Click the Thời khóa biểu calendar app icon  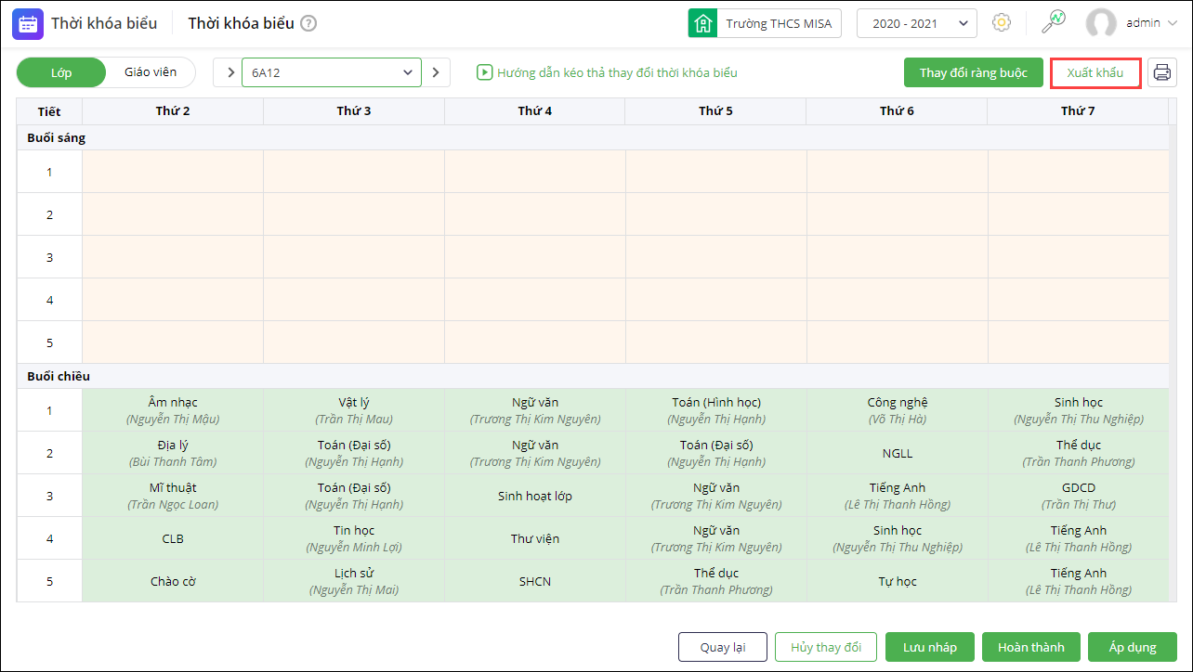click(x=27, y=23)
